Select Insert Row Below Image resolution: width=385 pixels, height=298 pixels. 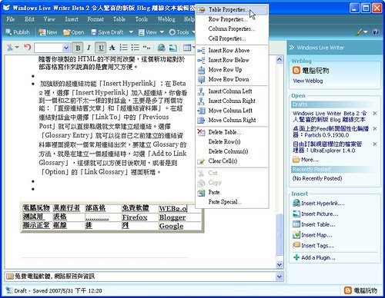coord(232,60)
